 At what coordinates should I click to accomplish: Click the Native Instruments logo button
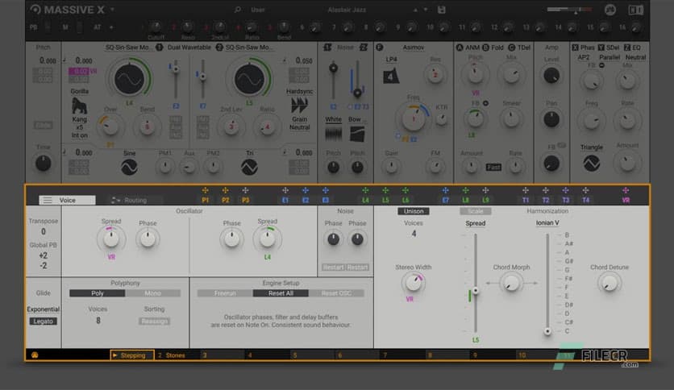[610, 10]
